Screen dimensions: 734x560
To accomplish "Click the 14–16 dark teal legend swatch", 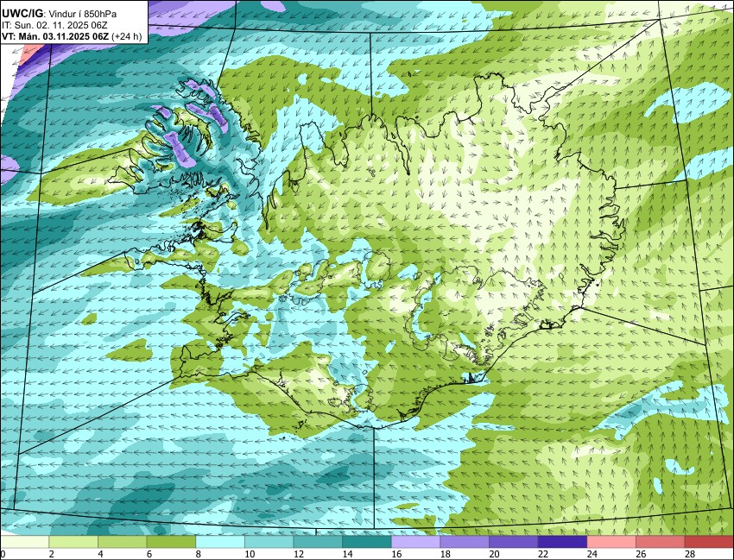I will [366, 542].
